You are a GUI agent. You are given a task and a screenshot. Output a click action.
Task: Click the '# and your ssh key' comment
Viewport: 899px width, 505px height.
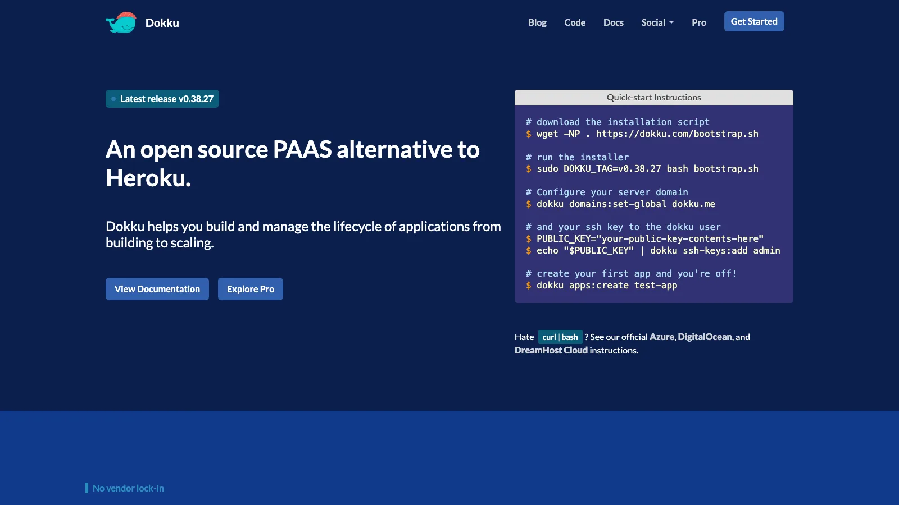coord(623,227)
